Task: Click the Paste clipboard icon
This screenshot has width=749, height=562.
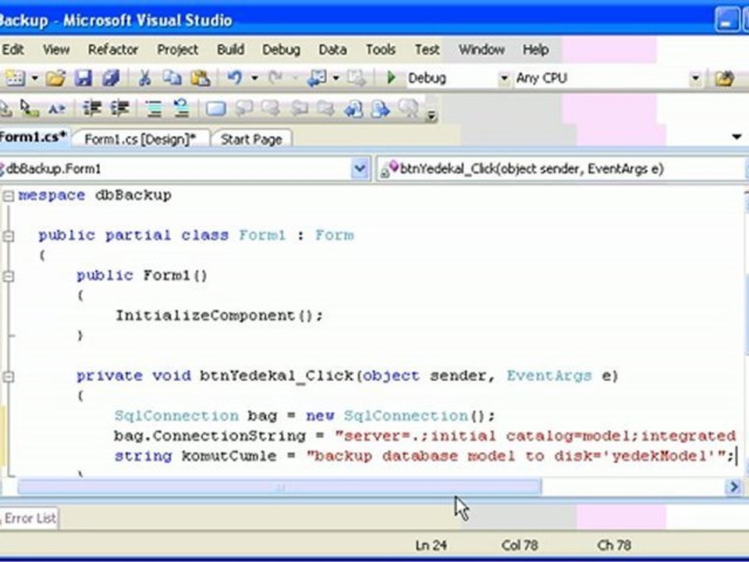Action: pos(201,78)
